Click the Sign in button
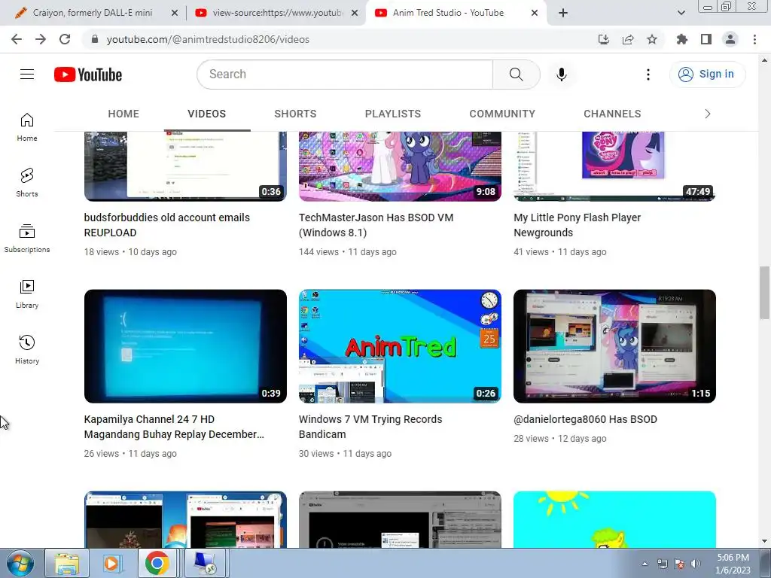This screenshot has width=771, height=578. pyautogui.click(x=707, y=75)
